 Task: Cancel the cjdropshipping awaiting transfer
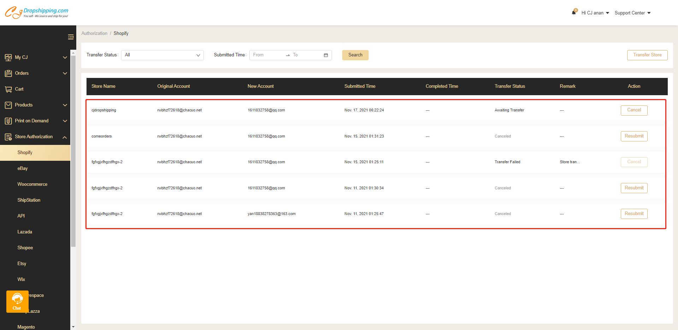[x=634, y=110]
